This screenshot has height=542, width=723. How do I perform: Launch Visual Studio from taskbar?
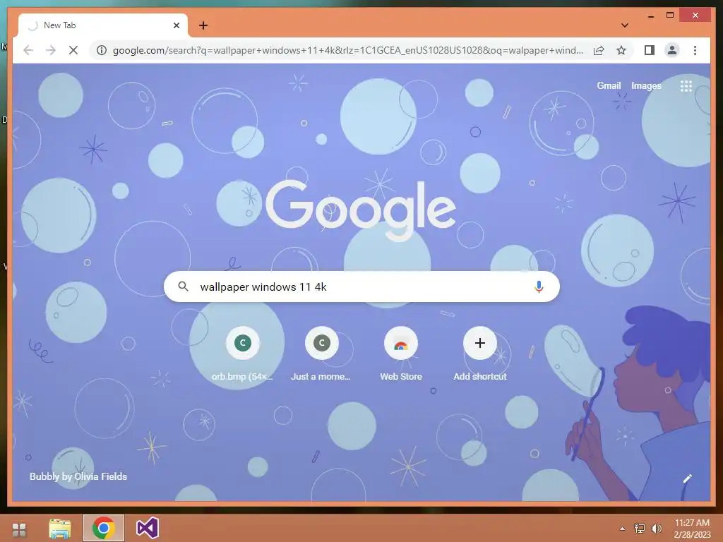pos(148,528)
